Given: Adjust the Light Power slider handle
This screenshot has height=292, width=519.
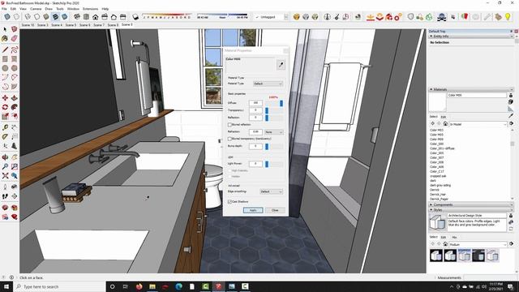Looking at the screenshot, I should pyautogui.click(x=267, y=164).
